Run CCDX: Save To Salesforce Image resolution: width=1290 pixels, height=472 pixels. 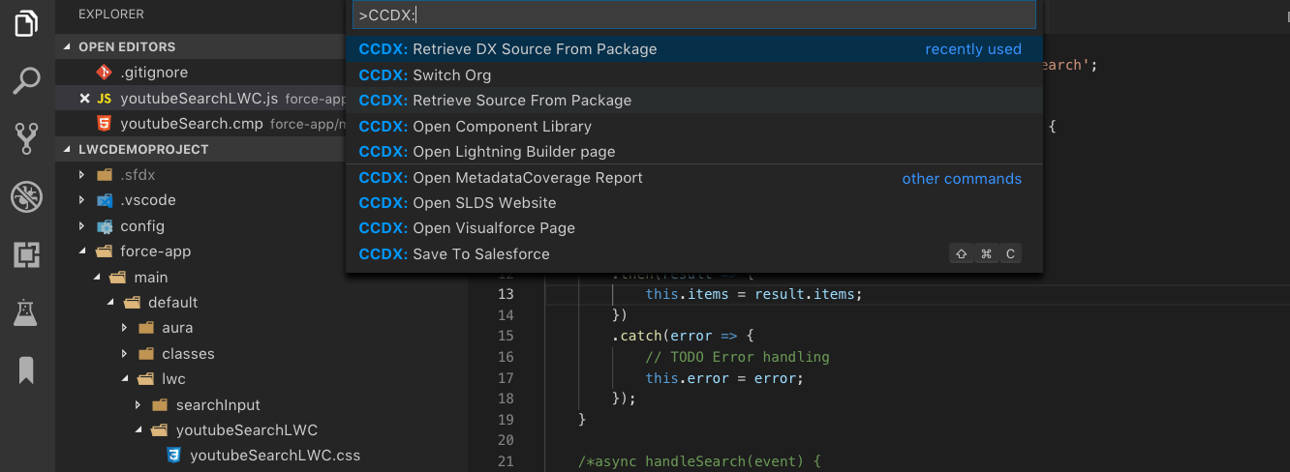coord(693,254)
